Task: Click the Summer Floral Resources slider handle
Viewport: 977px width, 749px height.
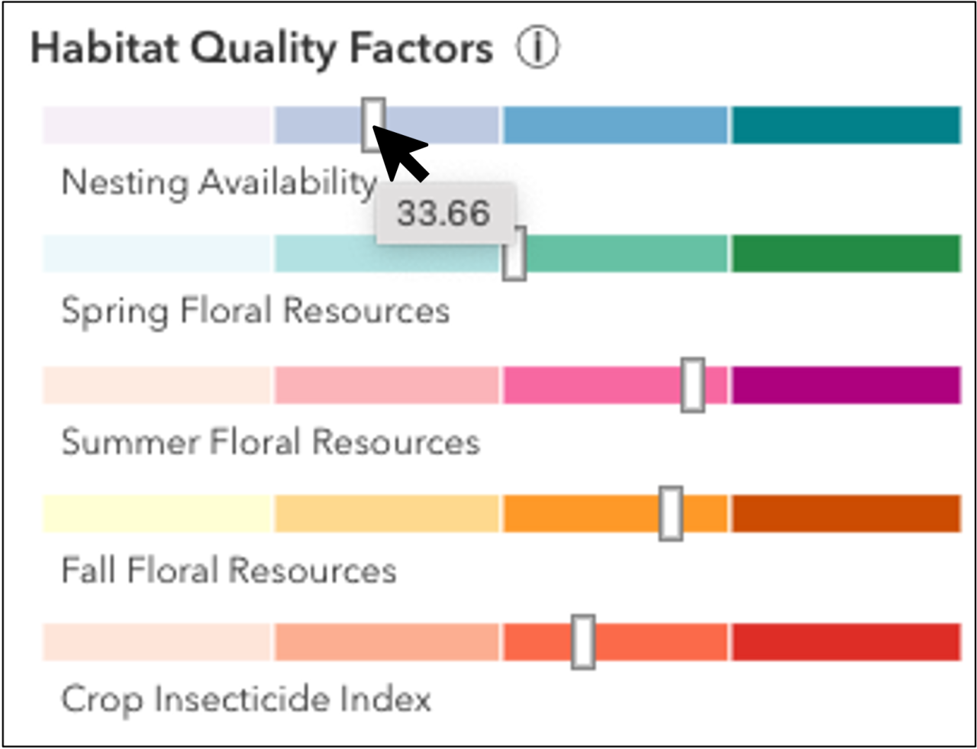Action: click(x=692, y=385)
